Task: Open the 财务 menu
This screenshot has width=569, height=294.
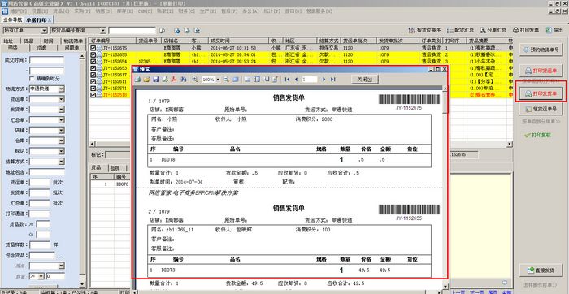Action: [x=186, y=11]
